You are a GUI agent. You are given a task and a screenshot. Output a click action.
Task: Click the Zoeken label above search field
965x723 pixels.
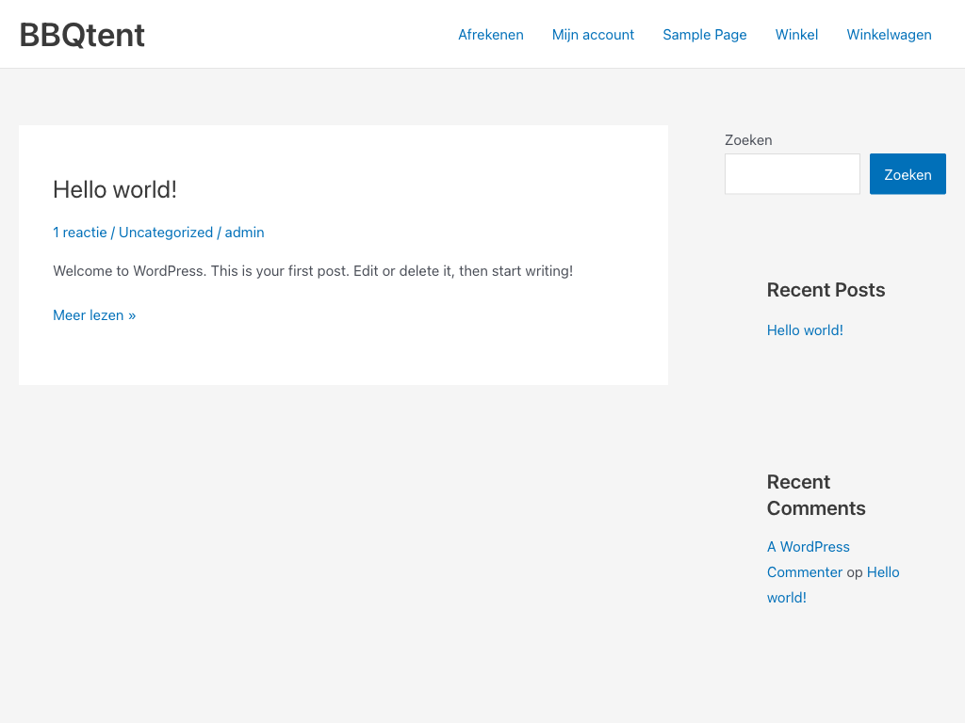tap(748, 140)
